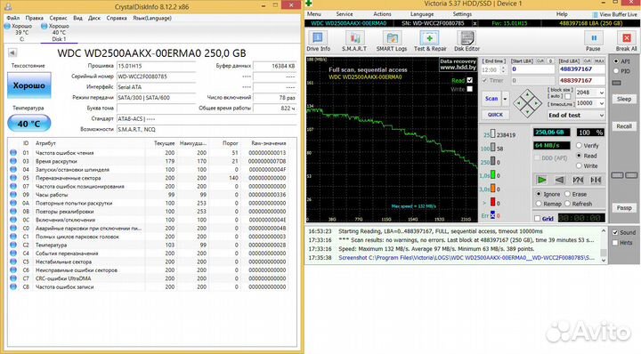Image resolution: width=641 pixels, height=354 pixels.
Task: Click the green plus Victoria window icon
Action: (x=309, y=4)
